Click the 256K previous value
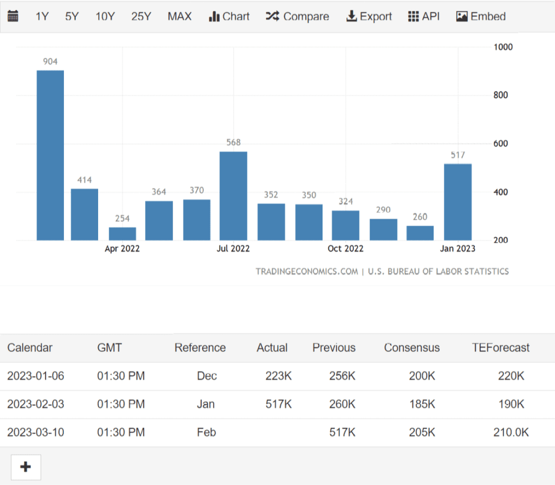The image size is (555, 485). (x=343, y=376)
